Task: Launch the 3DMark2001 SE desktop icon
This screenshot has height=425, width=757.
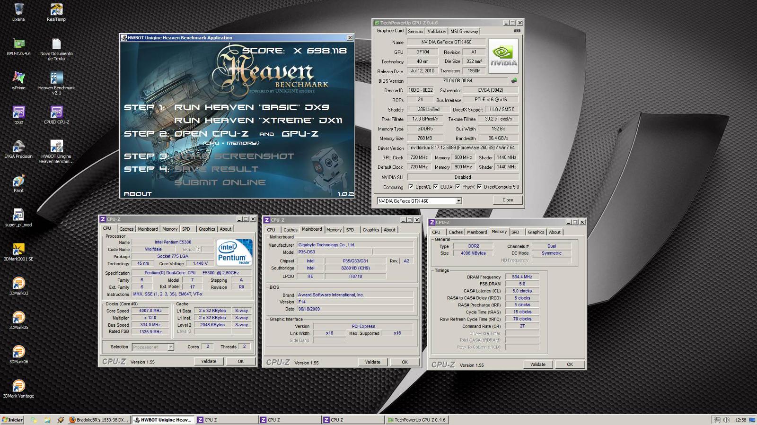Action: coord(18,252)
